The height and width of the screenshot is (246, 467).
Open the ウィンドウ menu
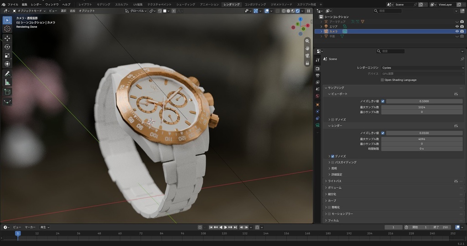[x=52, y=5]
